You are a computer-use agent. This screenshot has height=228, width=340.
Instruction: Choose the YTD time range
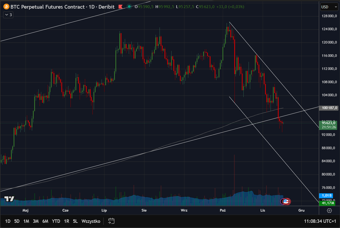tap(56, 221)
